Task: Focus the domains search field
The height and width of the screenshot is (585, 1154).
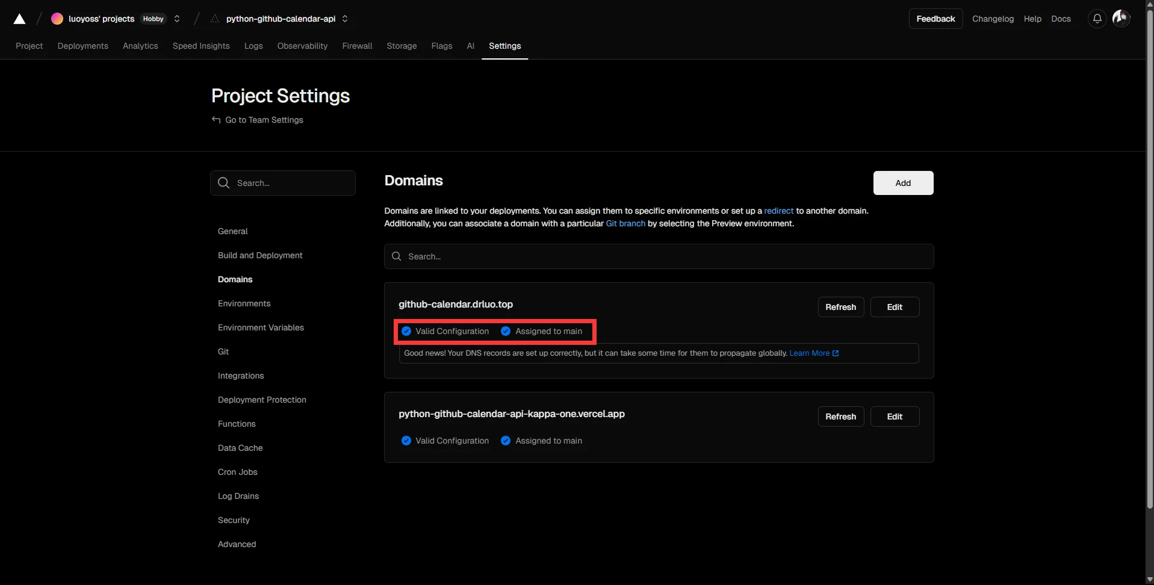Action: pos(659,256)
